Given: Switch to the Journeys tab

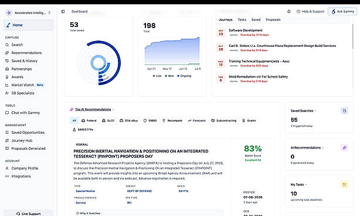Looking at the screenshot, I should (226, 20).
